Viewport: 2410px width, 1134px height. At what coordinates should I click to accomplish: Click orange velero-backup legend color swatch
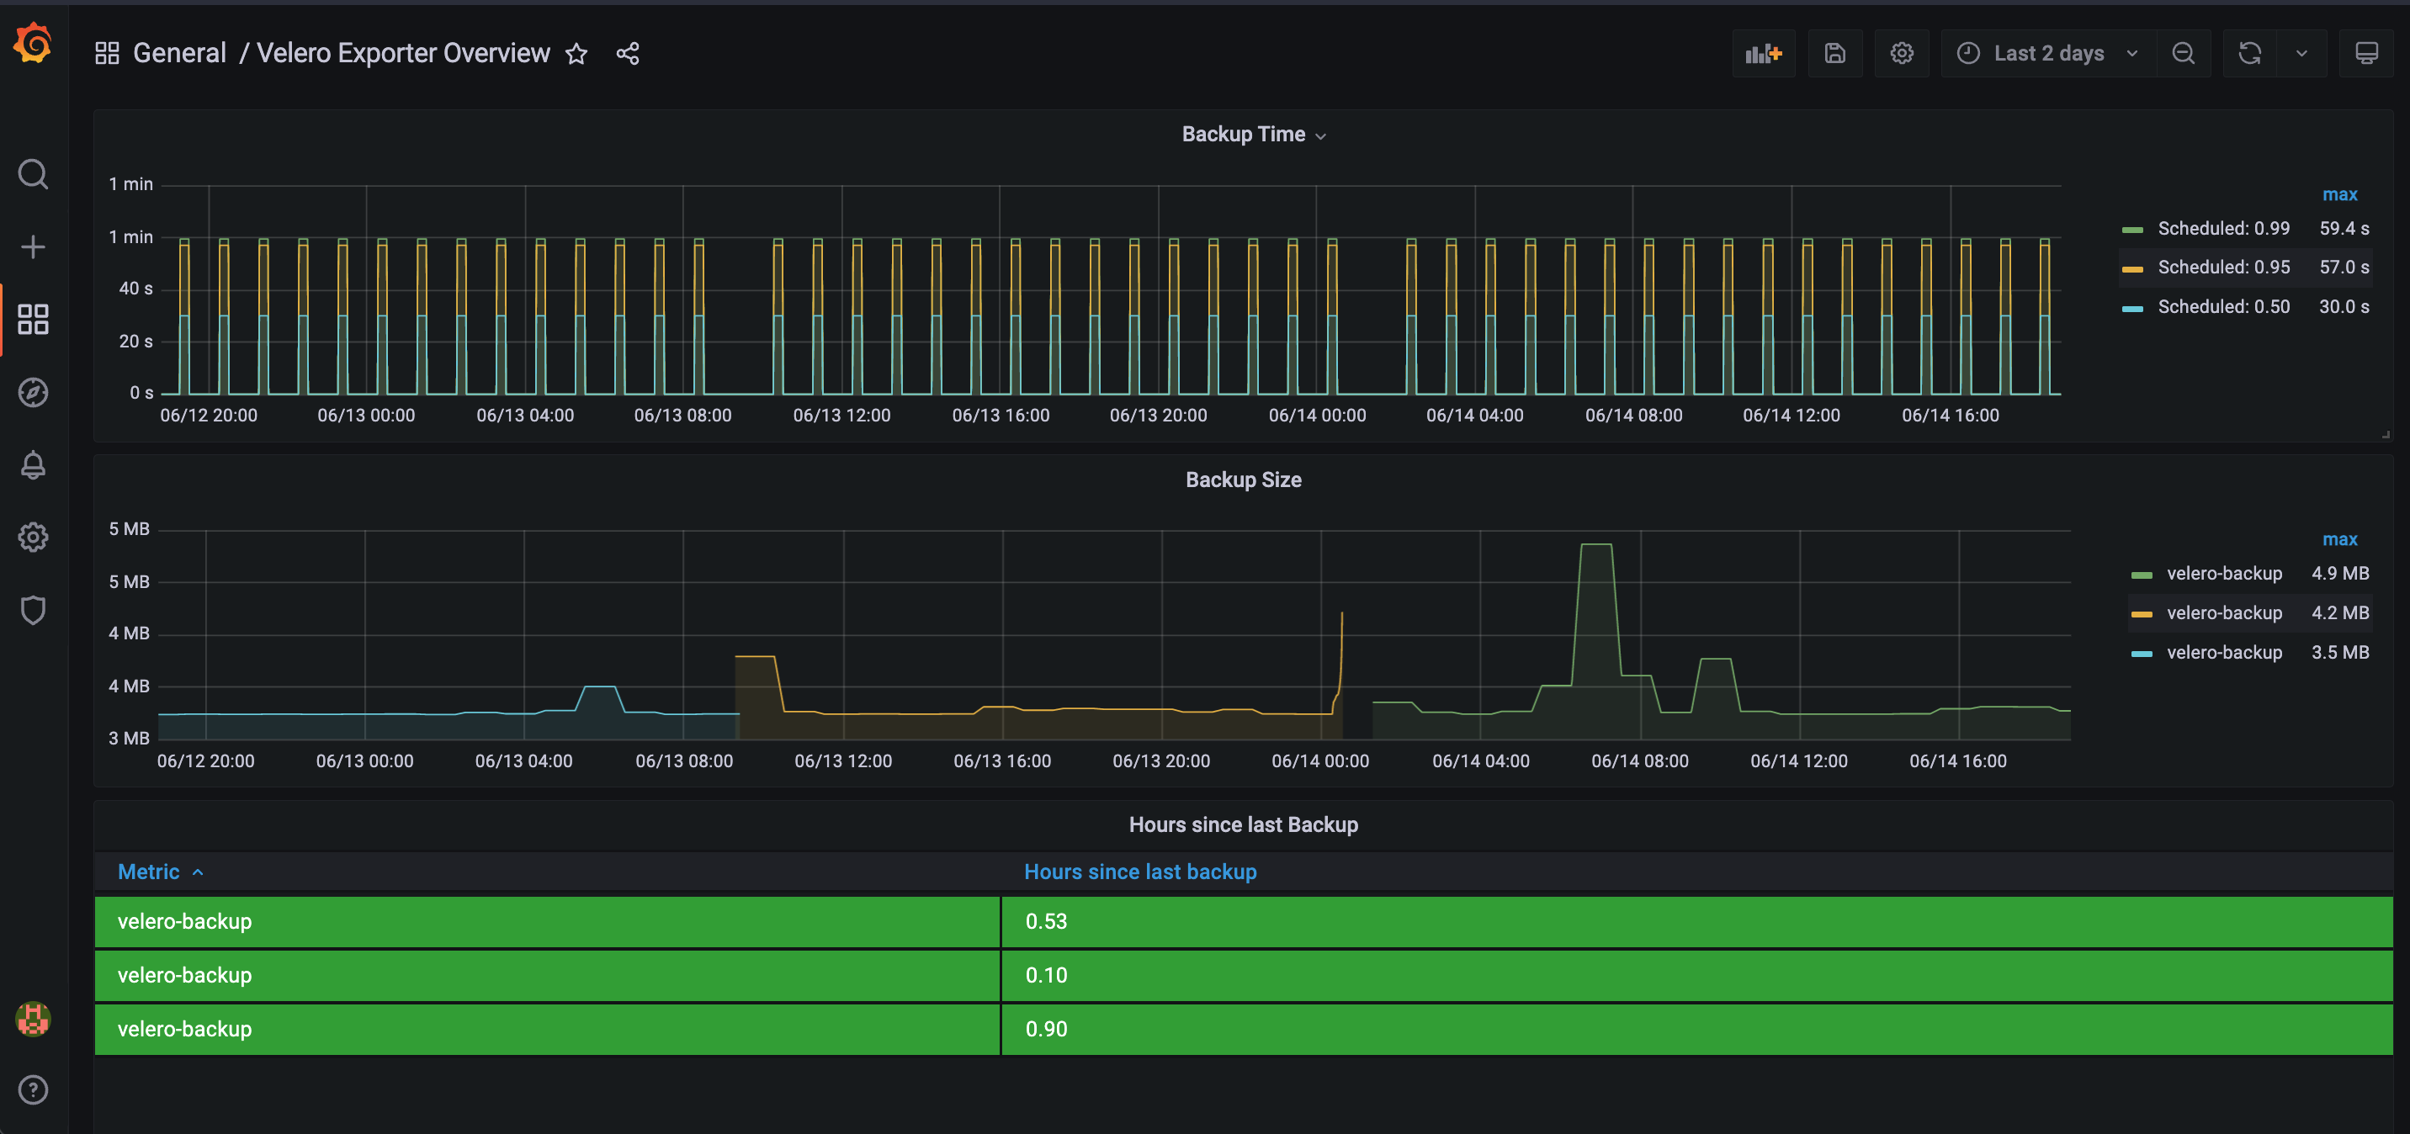(x=2142, y=614)
